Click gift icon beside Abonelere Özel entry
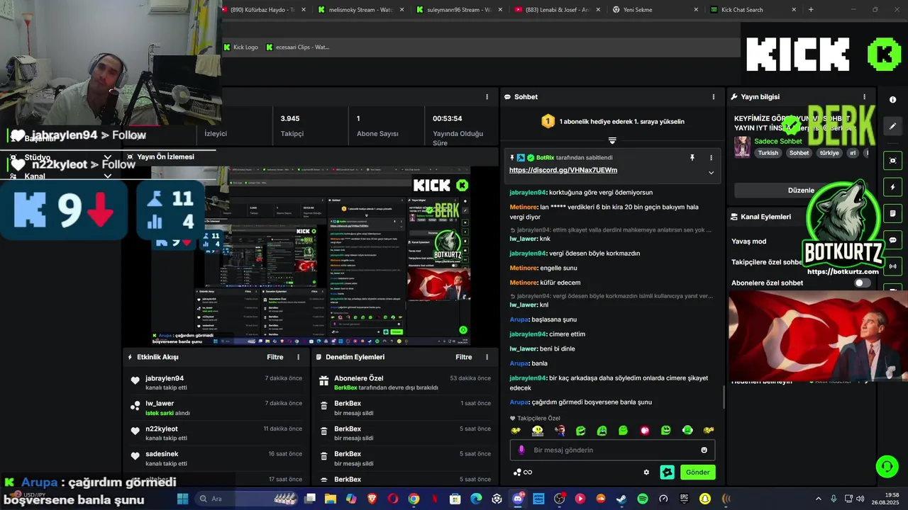 click(x=323, y=381)
